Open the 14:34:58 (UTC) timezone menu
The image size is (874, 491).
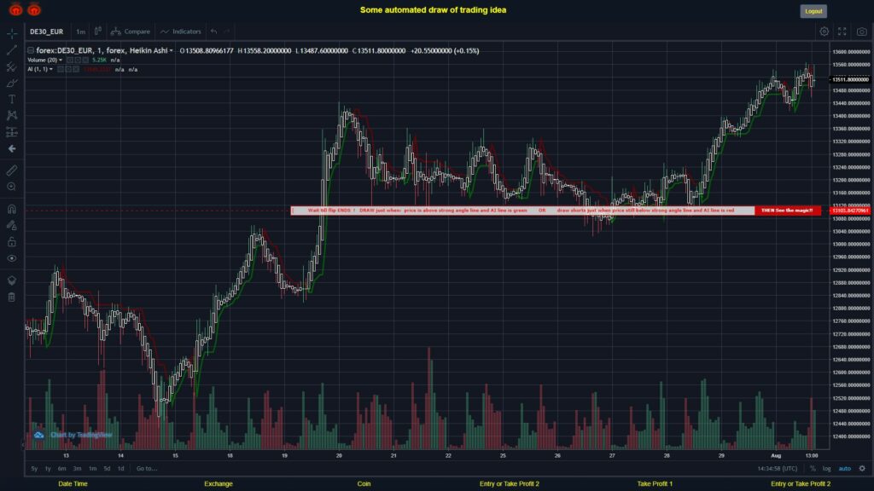[777, 468]
